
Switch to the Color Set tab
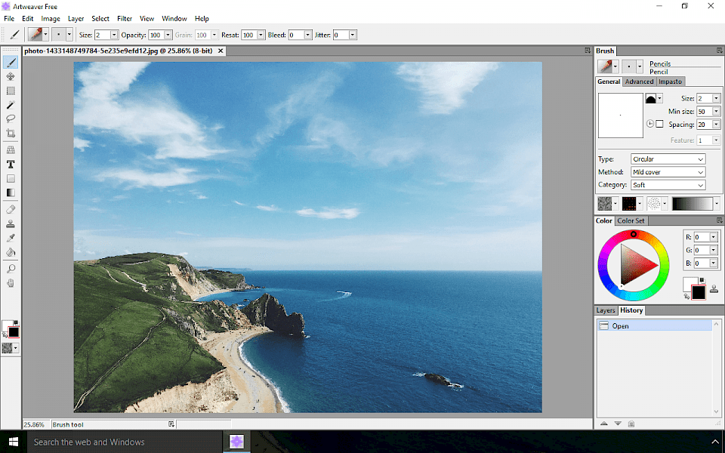tap(631, 220)
